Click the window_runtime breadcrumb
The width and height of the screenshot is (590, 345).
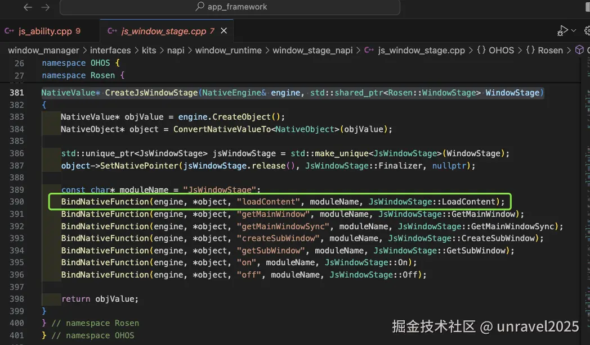pos(229,51)
